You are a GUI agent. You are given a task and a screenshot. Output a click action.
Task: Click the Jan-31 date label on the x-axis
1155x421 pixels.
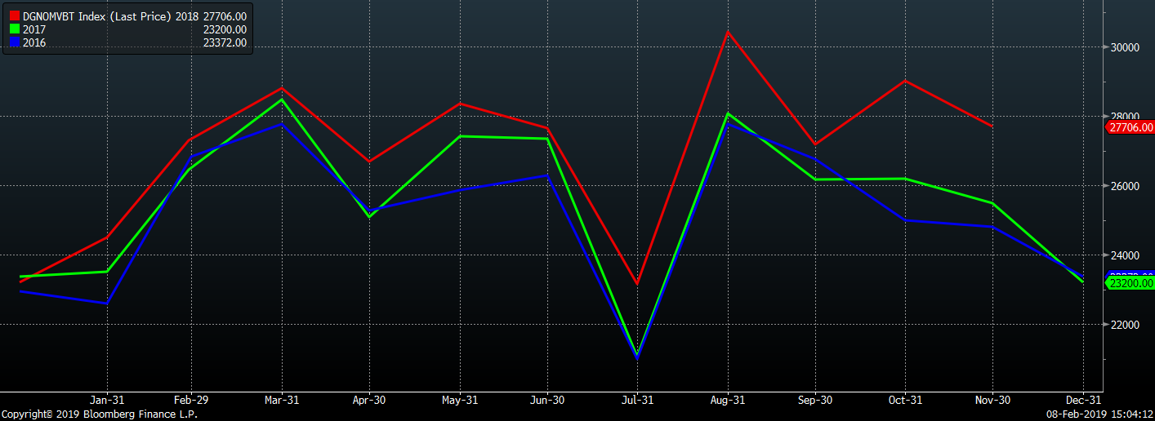click(x=106, y=400)
